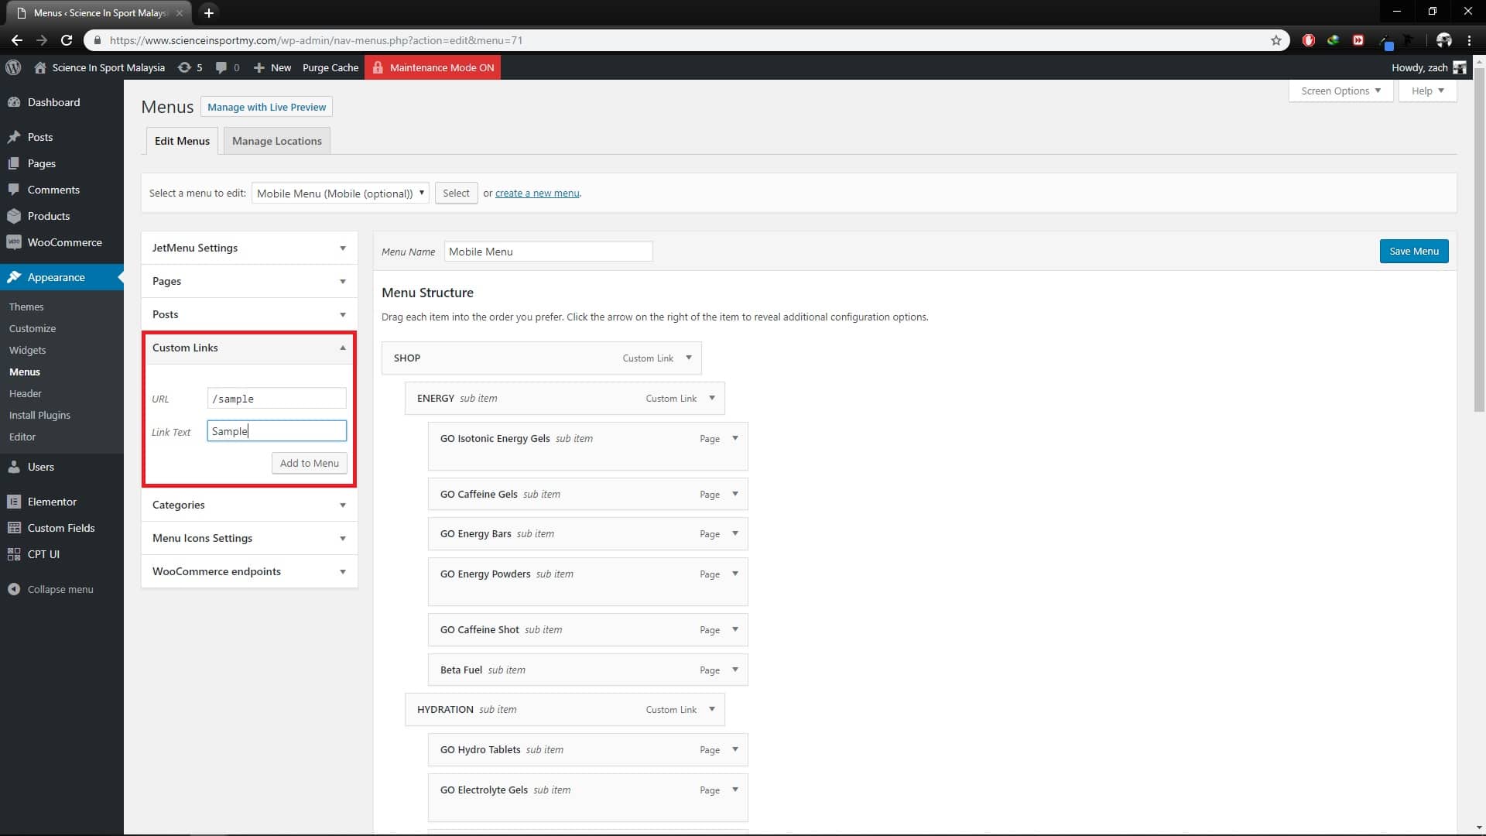Screen dimensions: 1486x836
Task: Click the Save Menu button
Action: click(1413, 251)
